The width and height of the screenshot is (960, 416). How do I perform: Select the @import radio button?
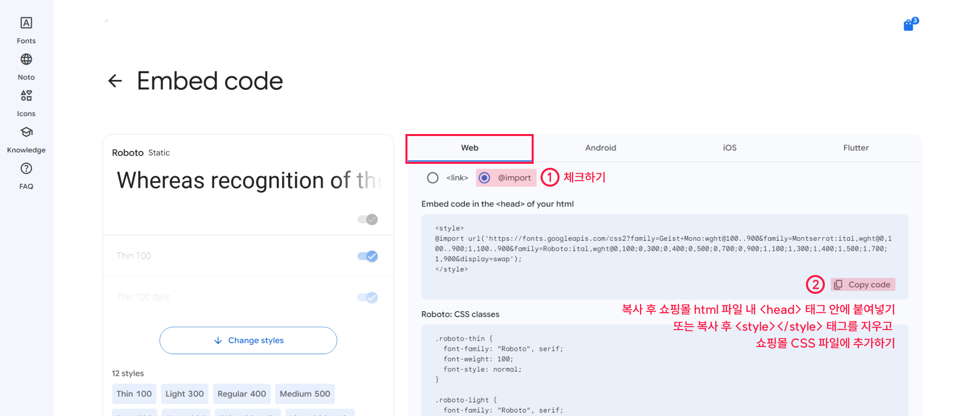(x=484, y=178)
